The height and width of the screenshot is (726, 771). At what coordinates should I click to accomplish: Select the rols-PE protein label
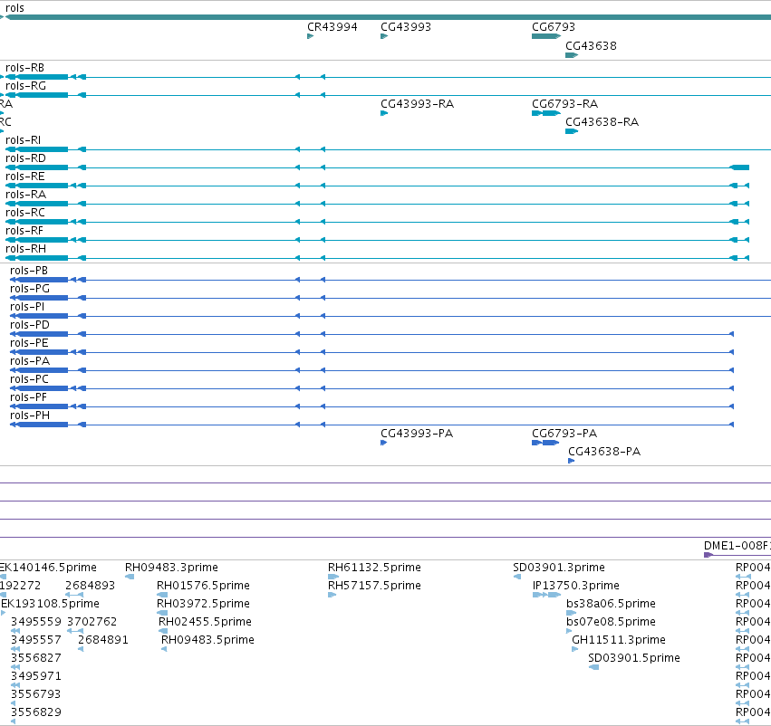(29, 343)
